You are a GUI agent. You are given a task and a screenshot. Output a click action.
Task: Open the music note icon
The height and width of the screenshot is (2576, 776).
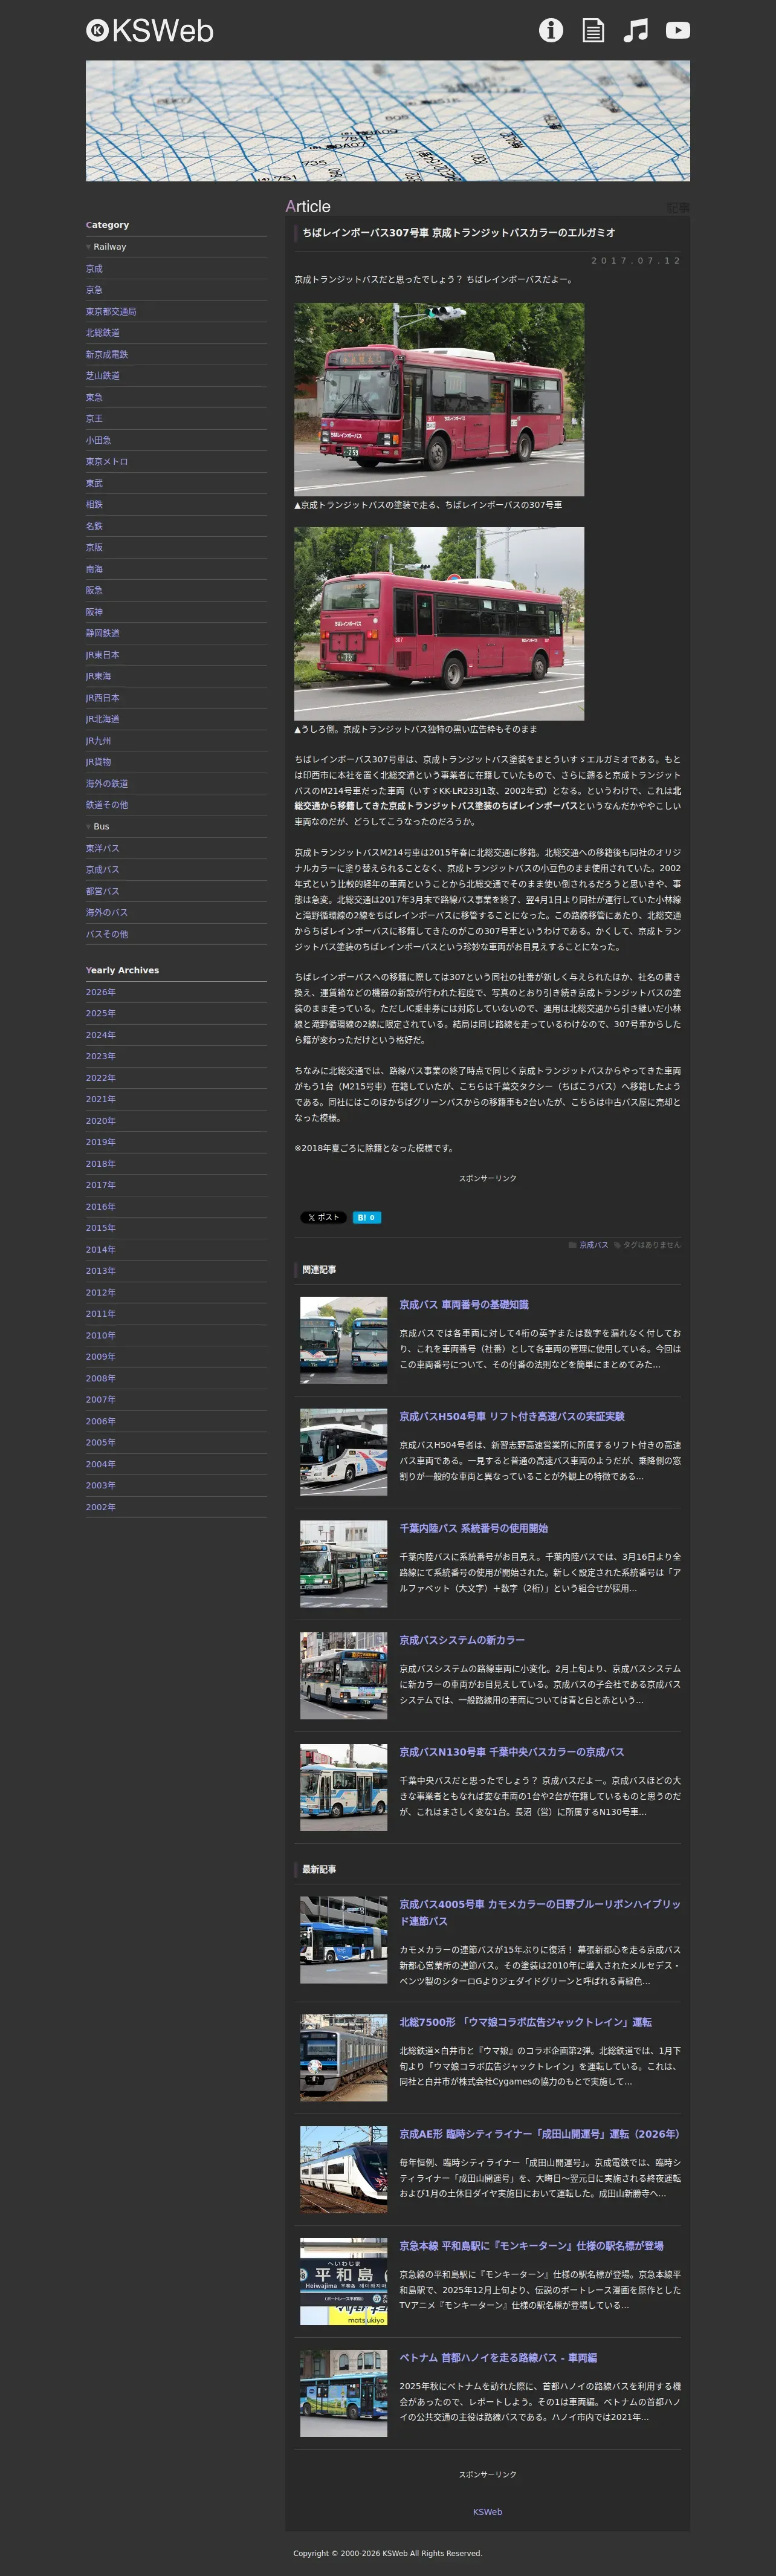[635, 30]
